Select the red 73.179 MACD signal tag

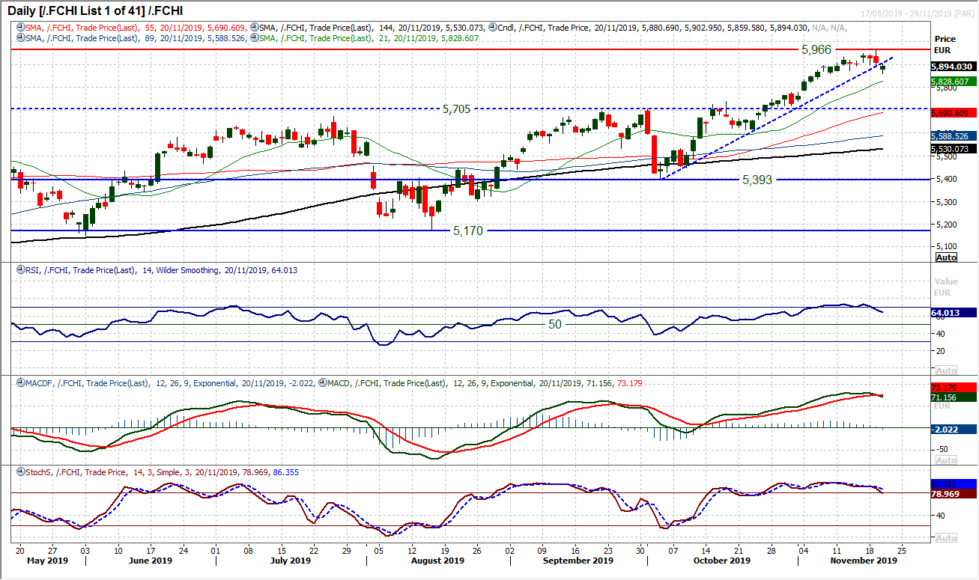coord(954,388)
